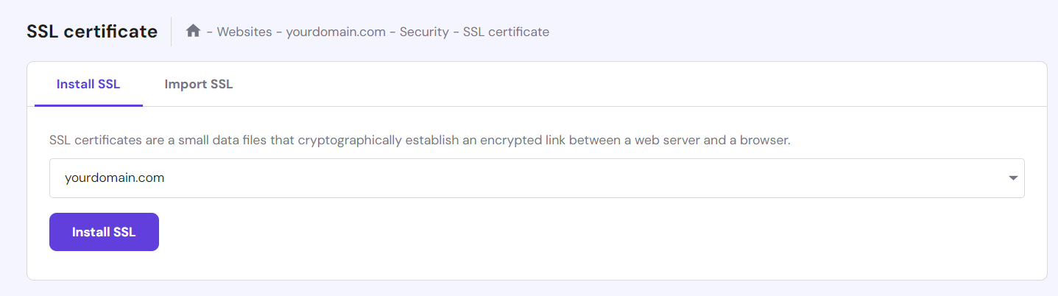Click the divider beside the page heading
The image size is (1058, 296).
(172, 32)
